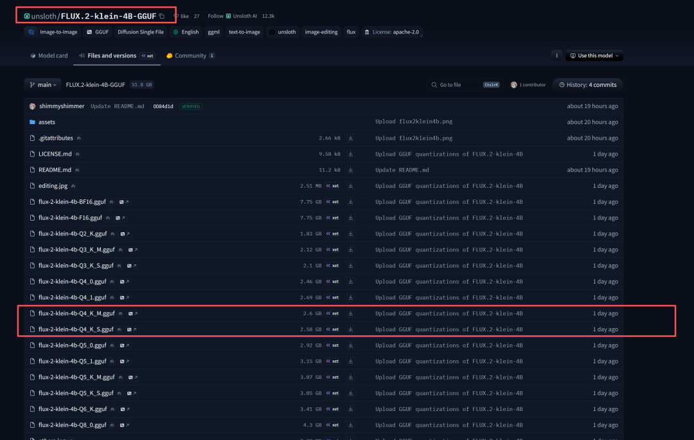Open flux-2-klein-4b-Q4_K_M.gguf
This screenshot has width=694, height=440.
click(x=76, y=313)
